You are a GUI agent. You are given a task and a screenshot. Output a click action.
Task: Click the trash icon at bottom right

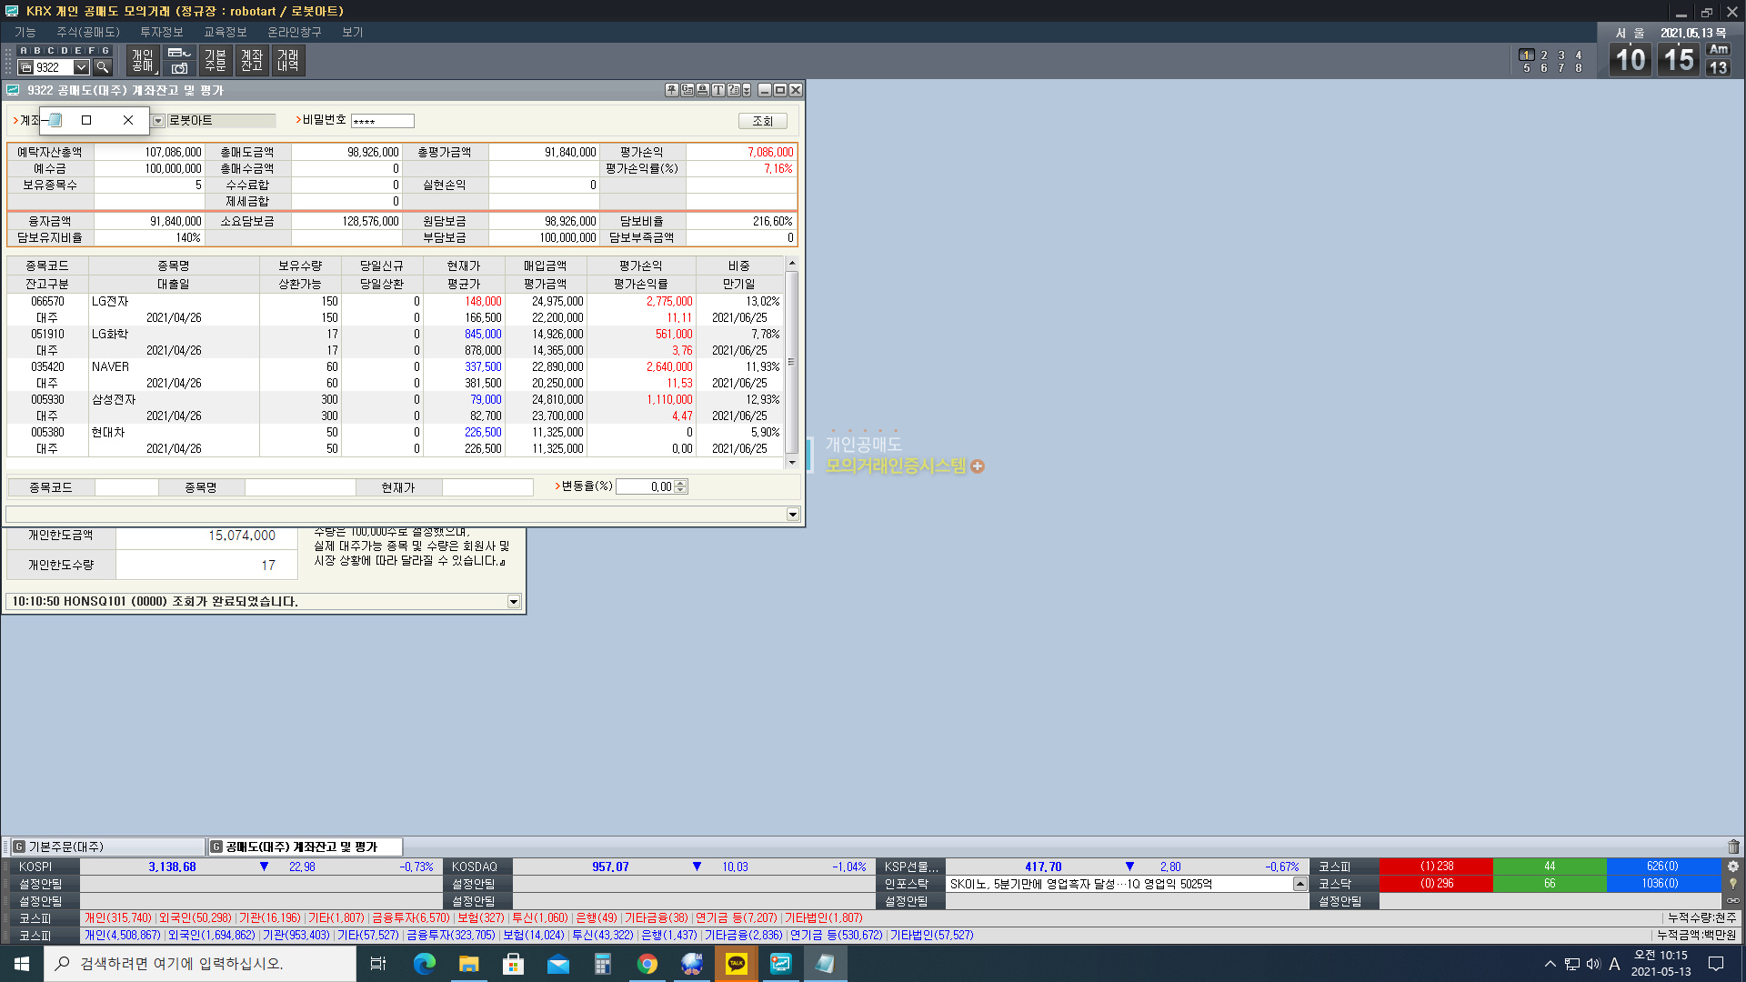point(1733,847)
